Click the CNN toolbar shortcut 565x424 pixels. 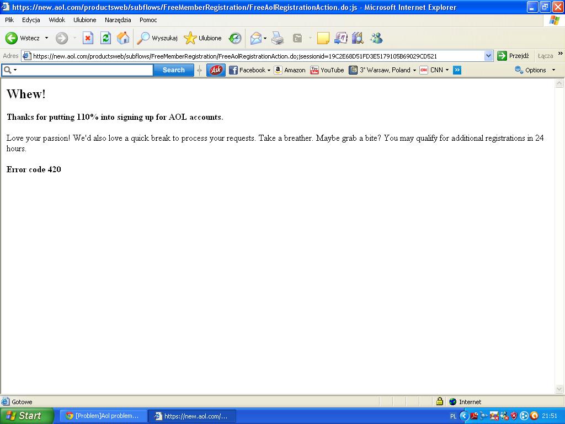click(x=431, y=70)
